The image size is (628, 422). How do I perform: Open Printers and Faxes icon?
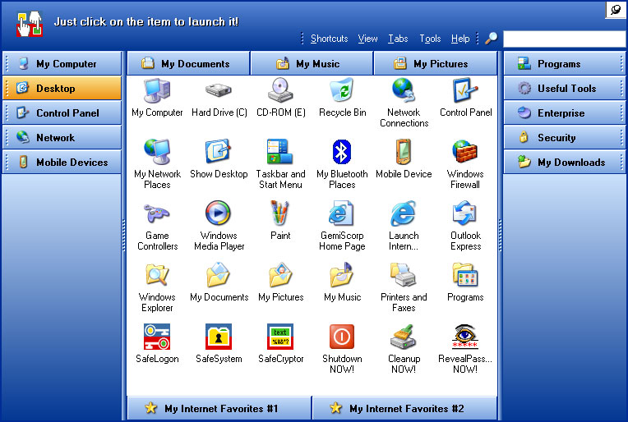(404, 275)
